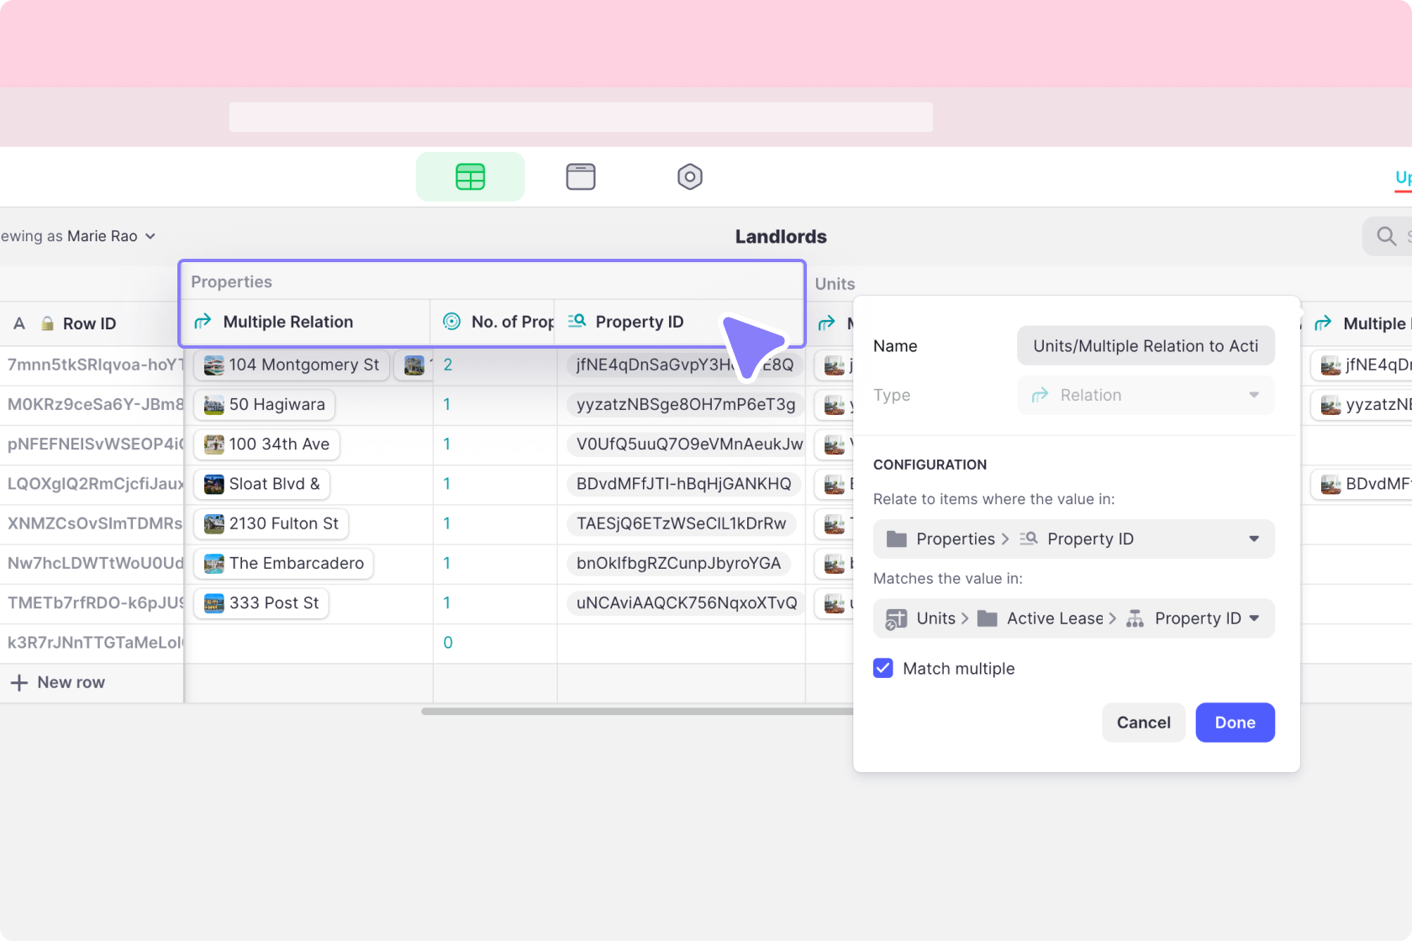The height and width of the screenshot is (941, 1412).
Task: Click the search magnifier icon
Action: (1386, 236)
